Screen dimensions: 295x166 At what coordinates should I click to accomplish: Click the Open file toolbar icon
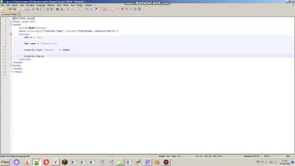point(6,9)
